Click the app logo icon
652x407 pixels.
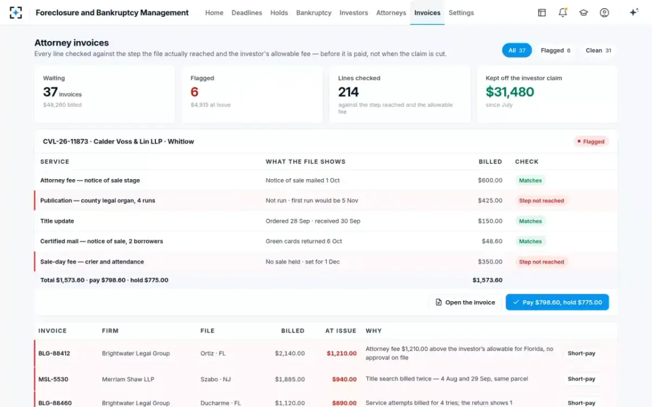pos(16,12)
